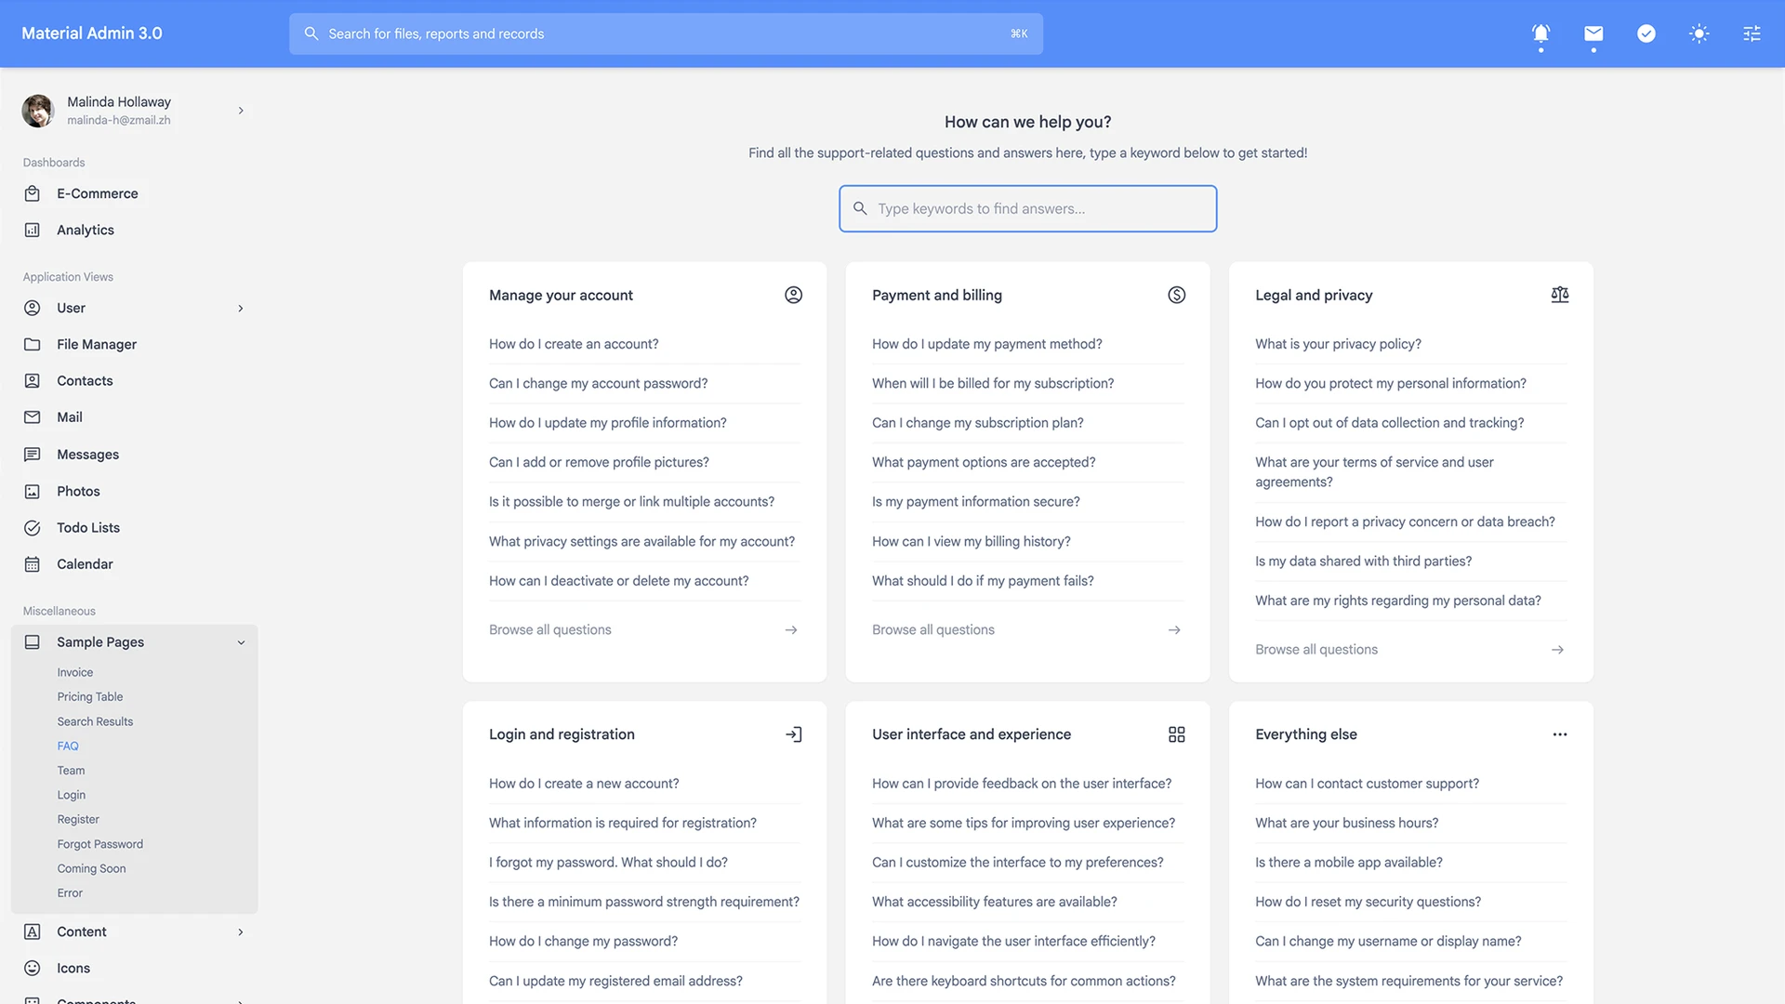Open the Team sample page
The image size is (1785, 1004).
pos(71,770)
